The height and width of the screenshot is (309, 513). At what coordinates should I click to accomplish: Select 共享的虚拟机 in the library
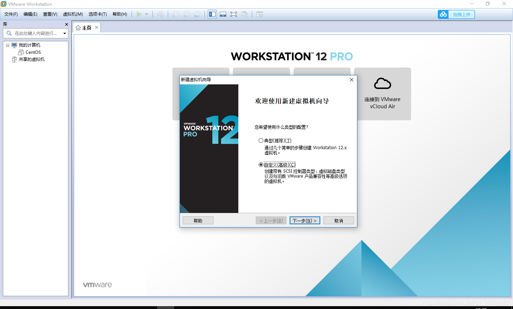click(32, 59)
